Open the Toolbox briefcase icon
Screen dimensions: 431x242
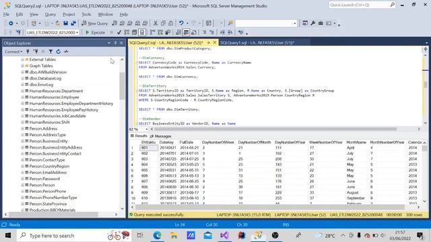coord(321,24)
